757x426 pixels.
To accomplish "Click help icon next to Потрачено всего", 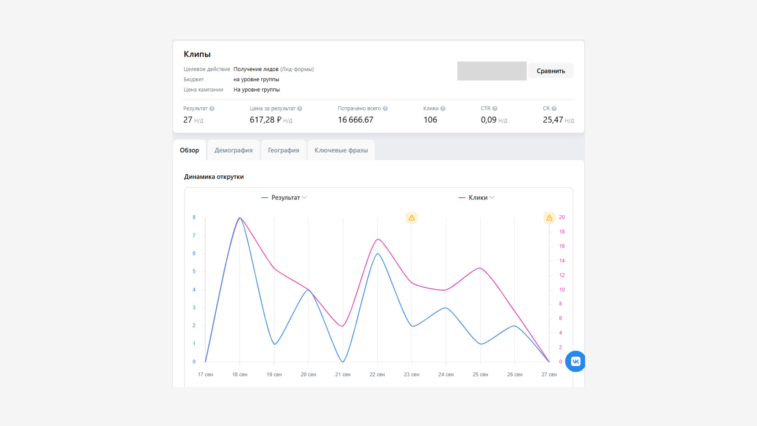I will (x=385, y=108).
